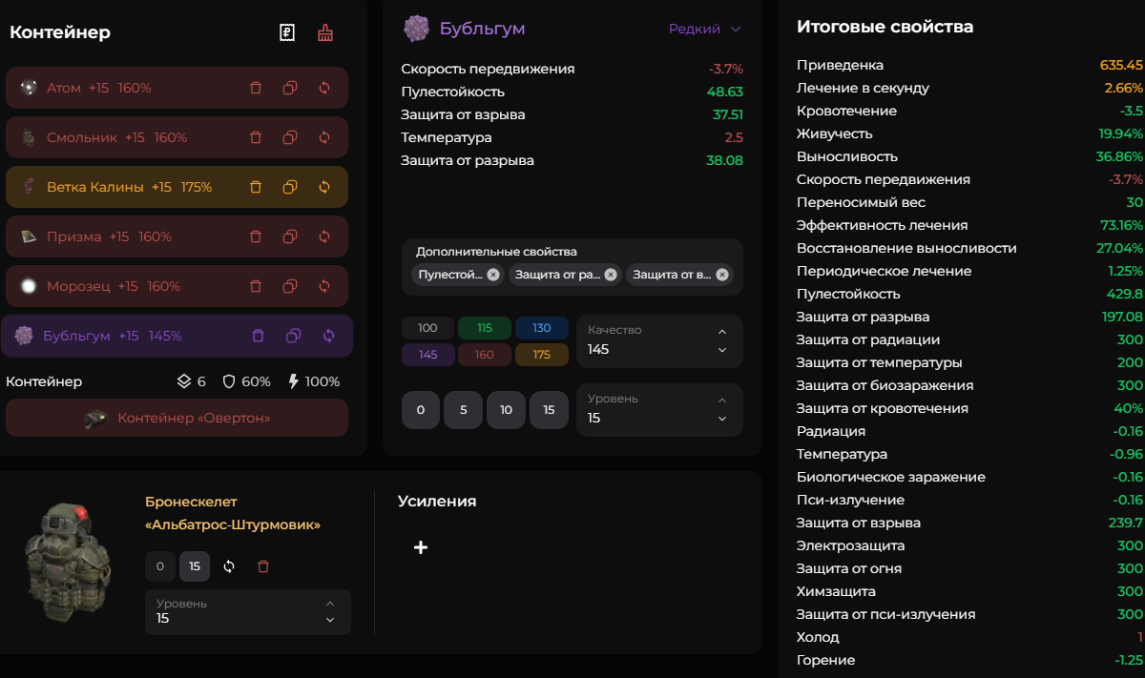Delete the Атом artifact from container
The image size is (1145, 678).
coord(256,88)
